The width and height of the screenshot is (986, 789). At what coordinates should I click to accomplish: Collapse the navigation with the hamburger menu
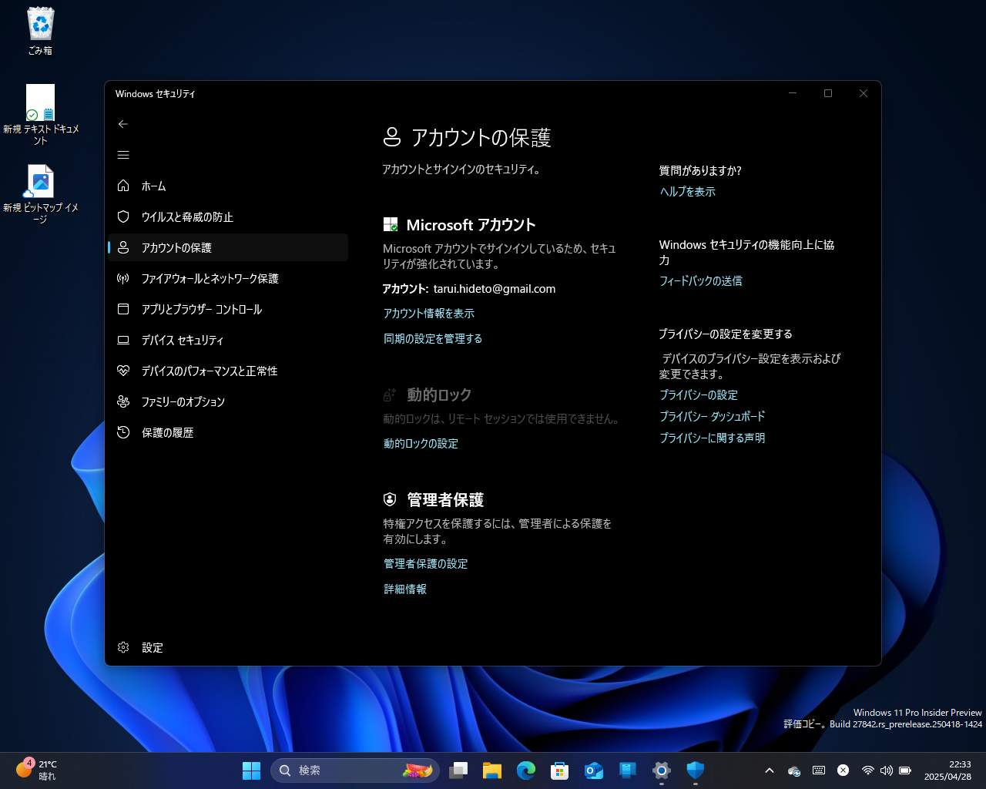click(x=123, y=155)
